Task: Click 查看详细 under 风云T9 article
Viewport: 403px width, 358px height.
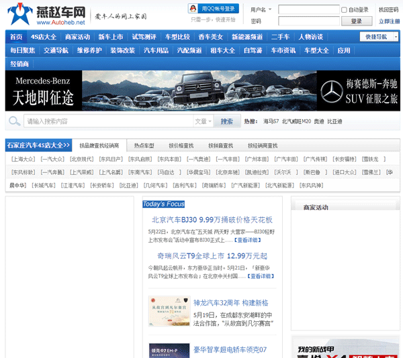Action: (x=261, y=276)
